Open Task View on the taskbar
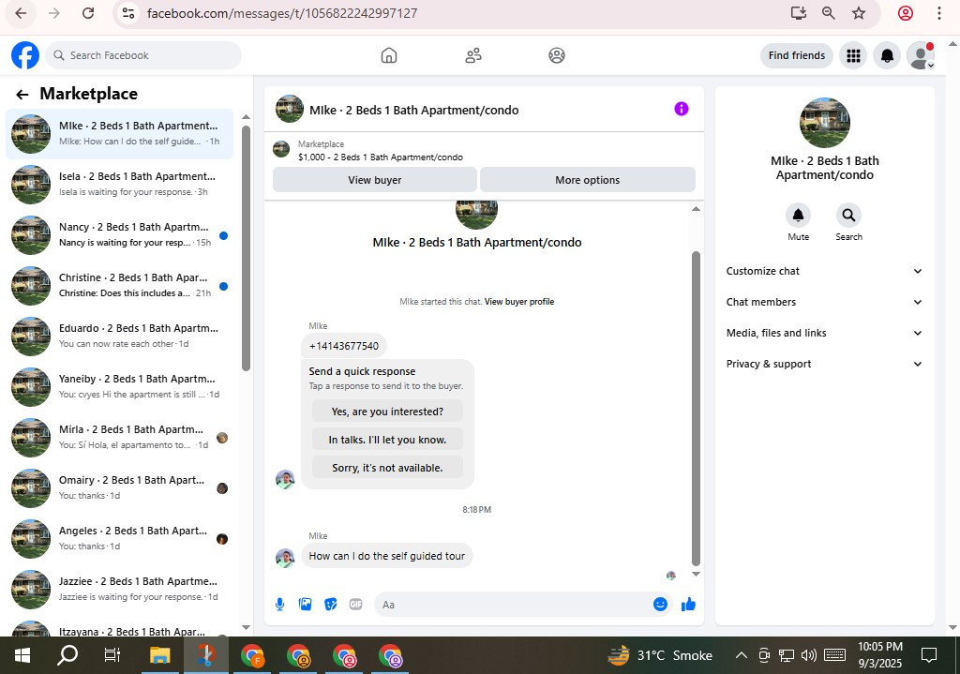This screenshot has height=674, width=960. 112,655
